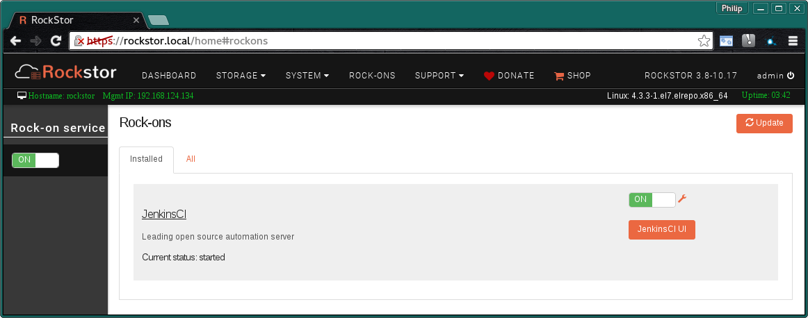808x318 pixels.
Task: Open the Rock-ons menu item
Action: click(x=372, y=76)
